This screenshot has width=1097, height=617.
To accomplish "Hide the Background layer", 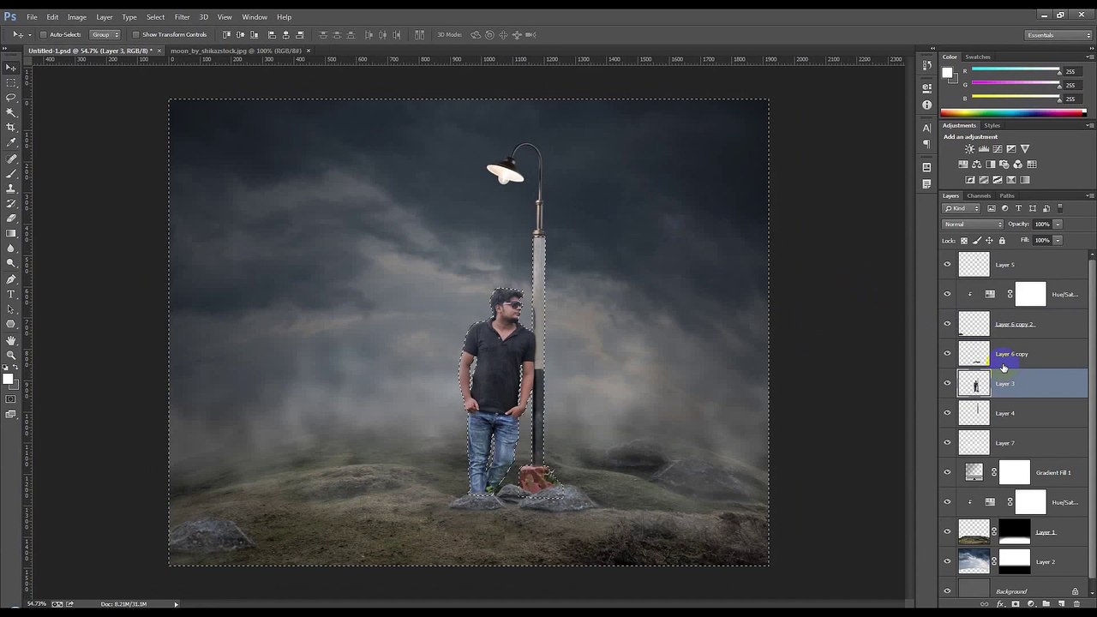I will [947, 591].
